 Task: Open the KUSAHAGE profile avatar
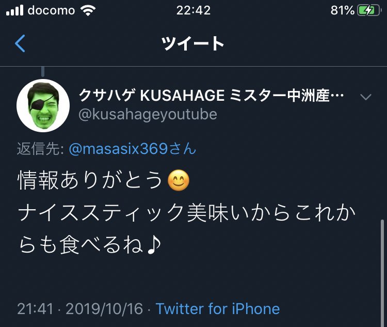[x=43, y=105]
